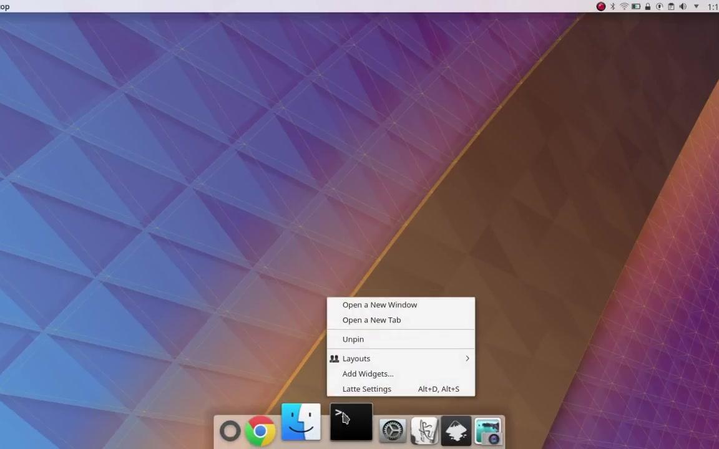This screenshot has width=719, height=449.
Task: Open the volume speaker tray icon
Action: coord(683,6)
